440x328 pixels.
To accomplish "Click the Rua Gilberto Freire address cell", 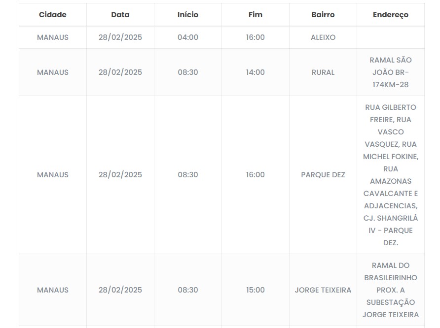I will pos(391,175).
